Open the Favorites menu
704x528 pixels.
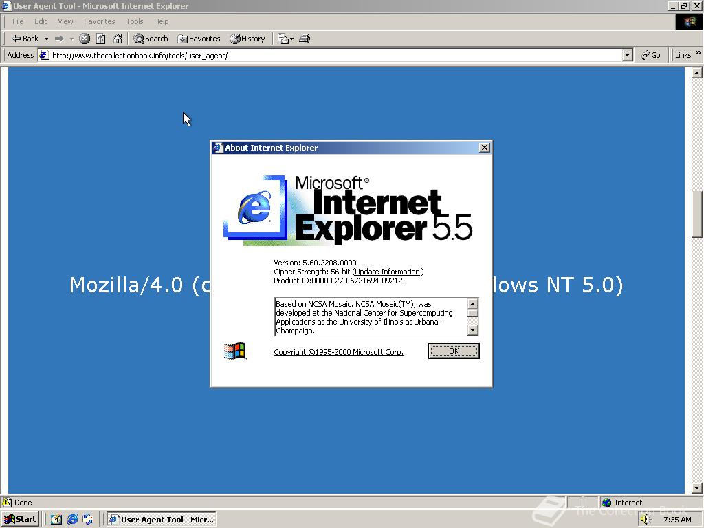click(x=99, y=21)
